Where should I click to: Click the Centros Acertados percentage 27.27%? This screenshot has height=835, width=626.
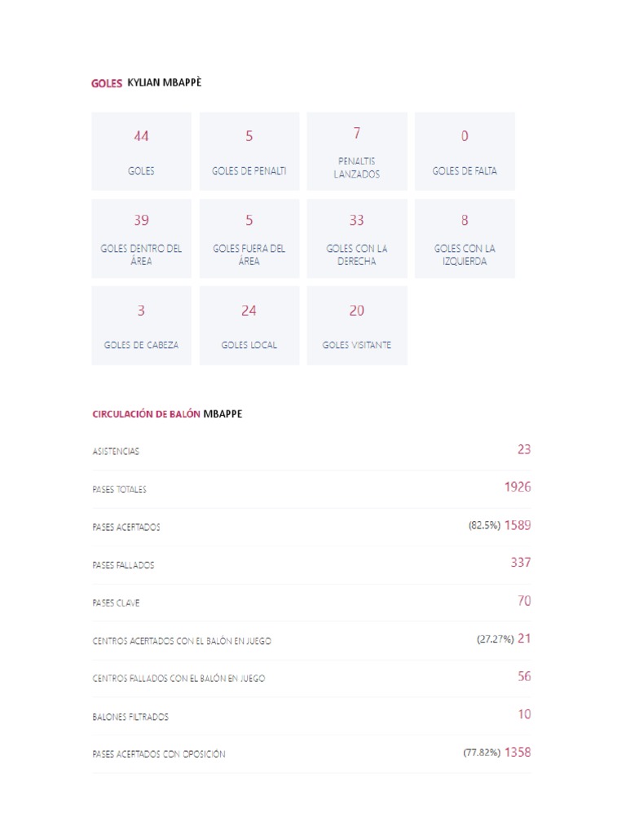pos(495,640)
